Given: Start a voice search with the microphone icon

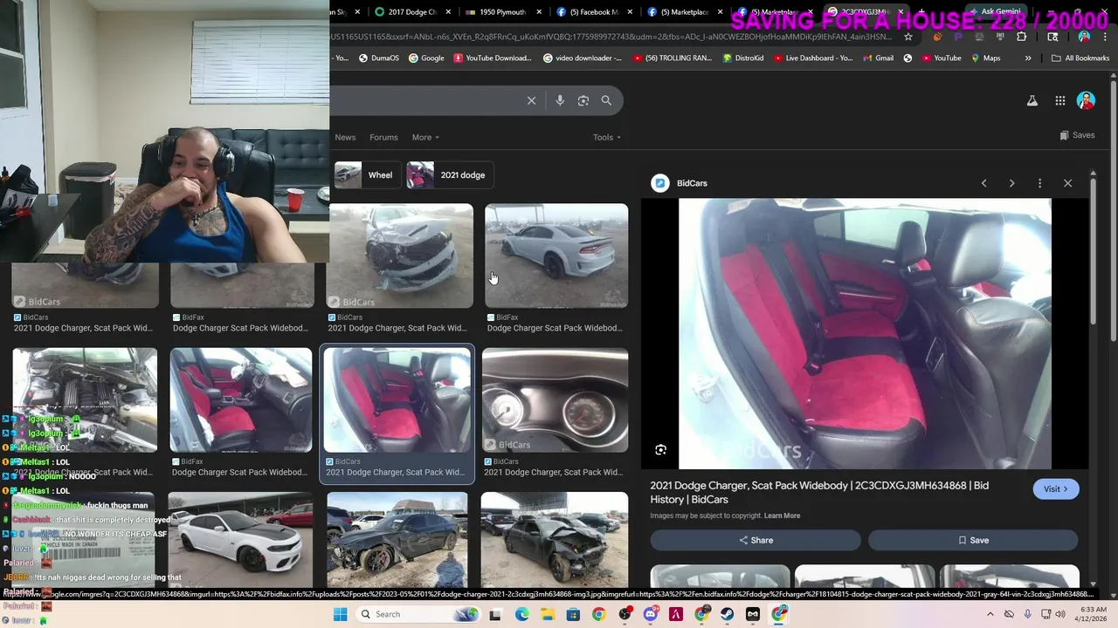Looking at the screenshot, I should coord(560,100).
